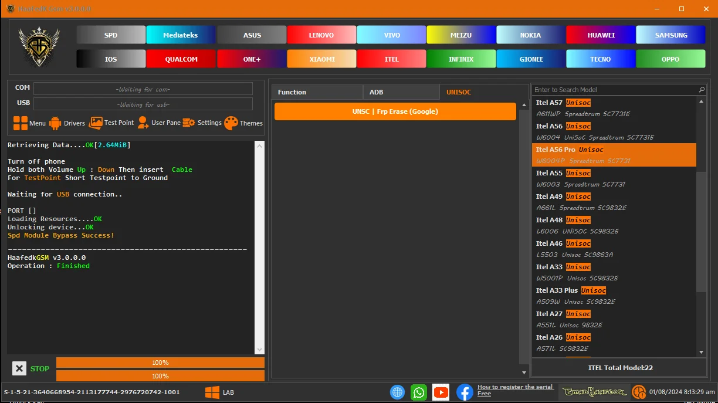
Task: Select the OPPO brand button
Action: point(670,59)
